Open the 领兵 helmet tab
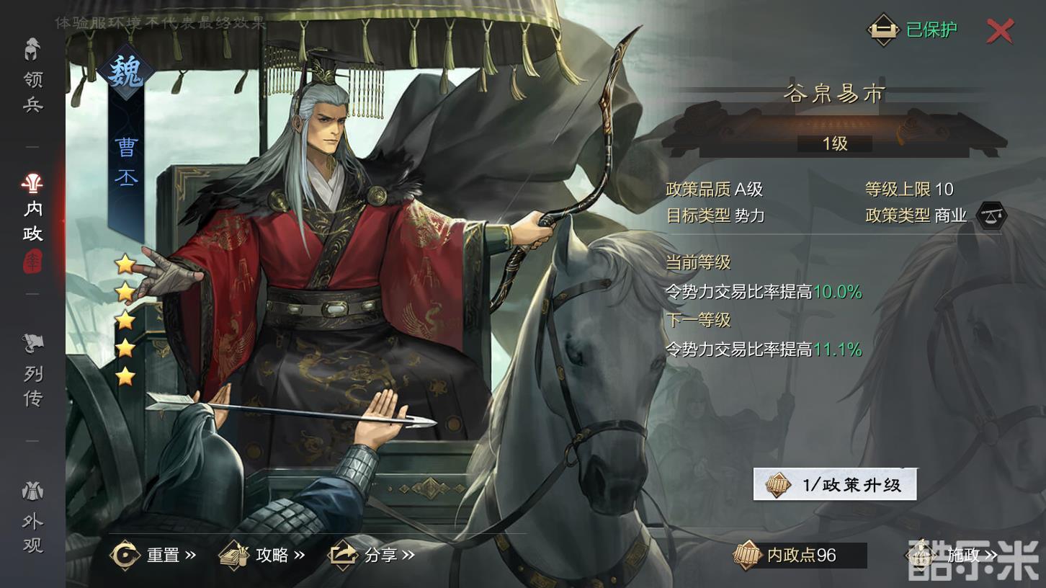Image resolution: width=1046 pixels, height=588 pixels. [x=32, y=76]
